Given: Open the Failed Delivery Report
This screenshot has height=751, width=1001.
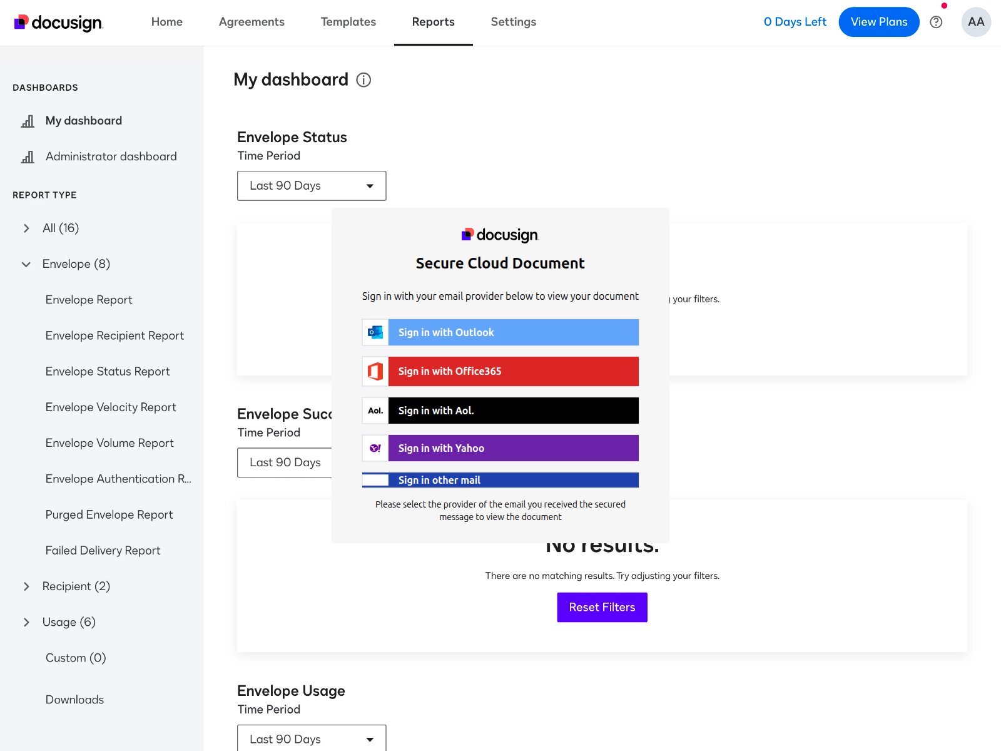Looking at the screenshot, I should click(x=103, y=550).
